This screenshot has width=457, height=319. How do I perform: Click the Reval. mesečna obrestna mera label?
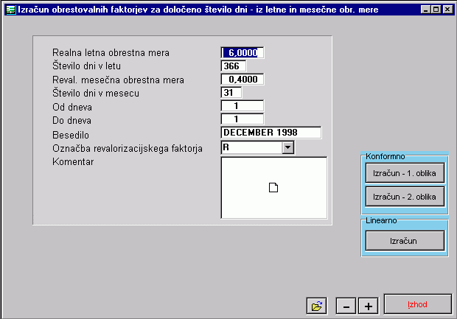(x=118, y=80)
